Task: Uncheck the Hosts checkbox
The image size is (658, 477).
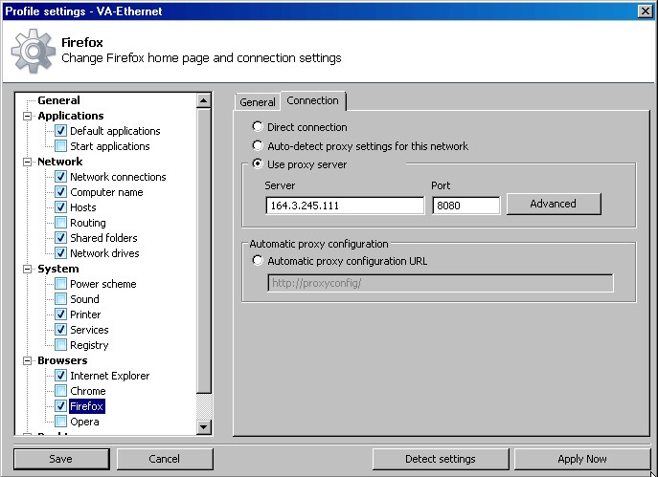Action: 60,207
